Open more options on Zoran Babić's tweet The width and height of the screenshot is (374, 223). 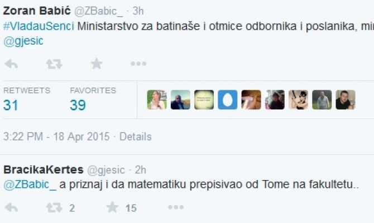[138, 64]
